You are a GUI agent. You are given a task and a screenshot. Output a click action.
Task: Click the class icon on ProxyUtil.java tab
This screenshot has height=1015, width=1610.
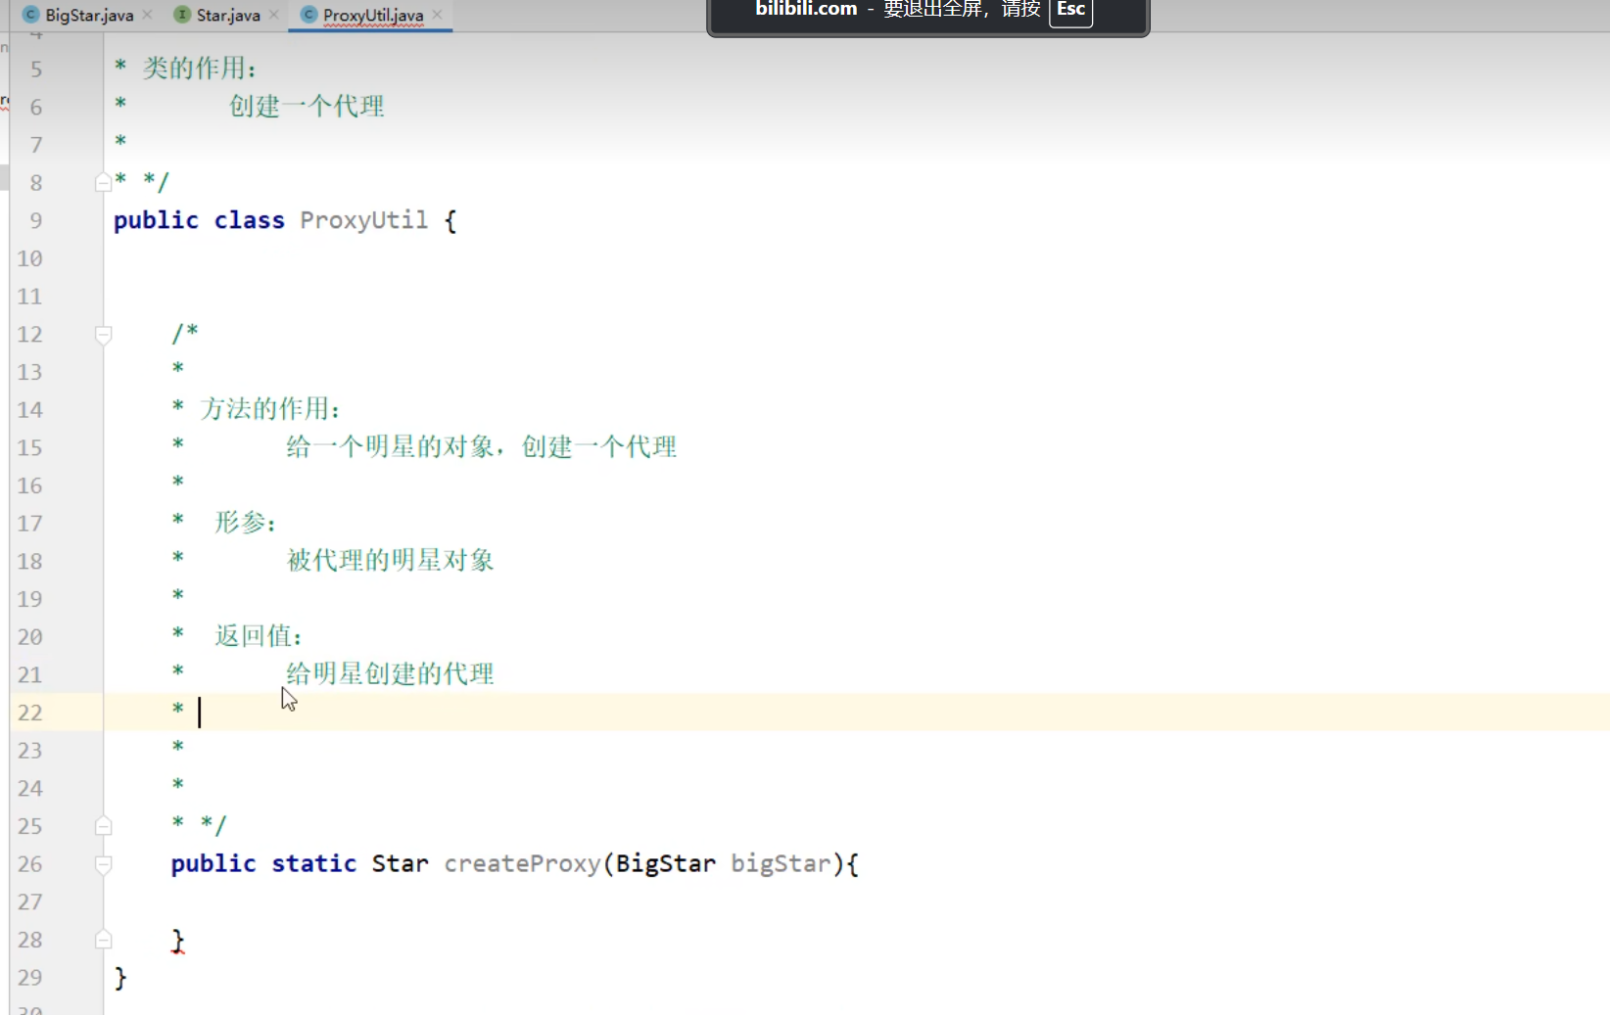point(308,15)
